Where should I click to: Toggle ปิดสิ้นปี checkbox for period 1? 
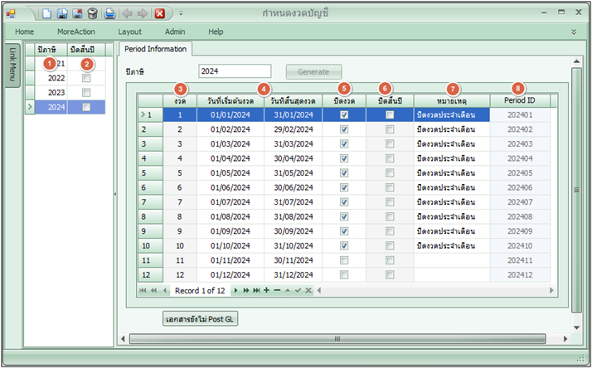click(x=390, y=115)
